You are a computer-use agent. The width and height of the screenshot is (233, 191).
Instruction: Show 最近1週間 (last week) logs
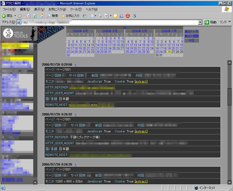(x=191, y=36)
